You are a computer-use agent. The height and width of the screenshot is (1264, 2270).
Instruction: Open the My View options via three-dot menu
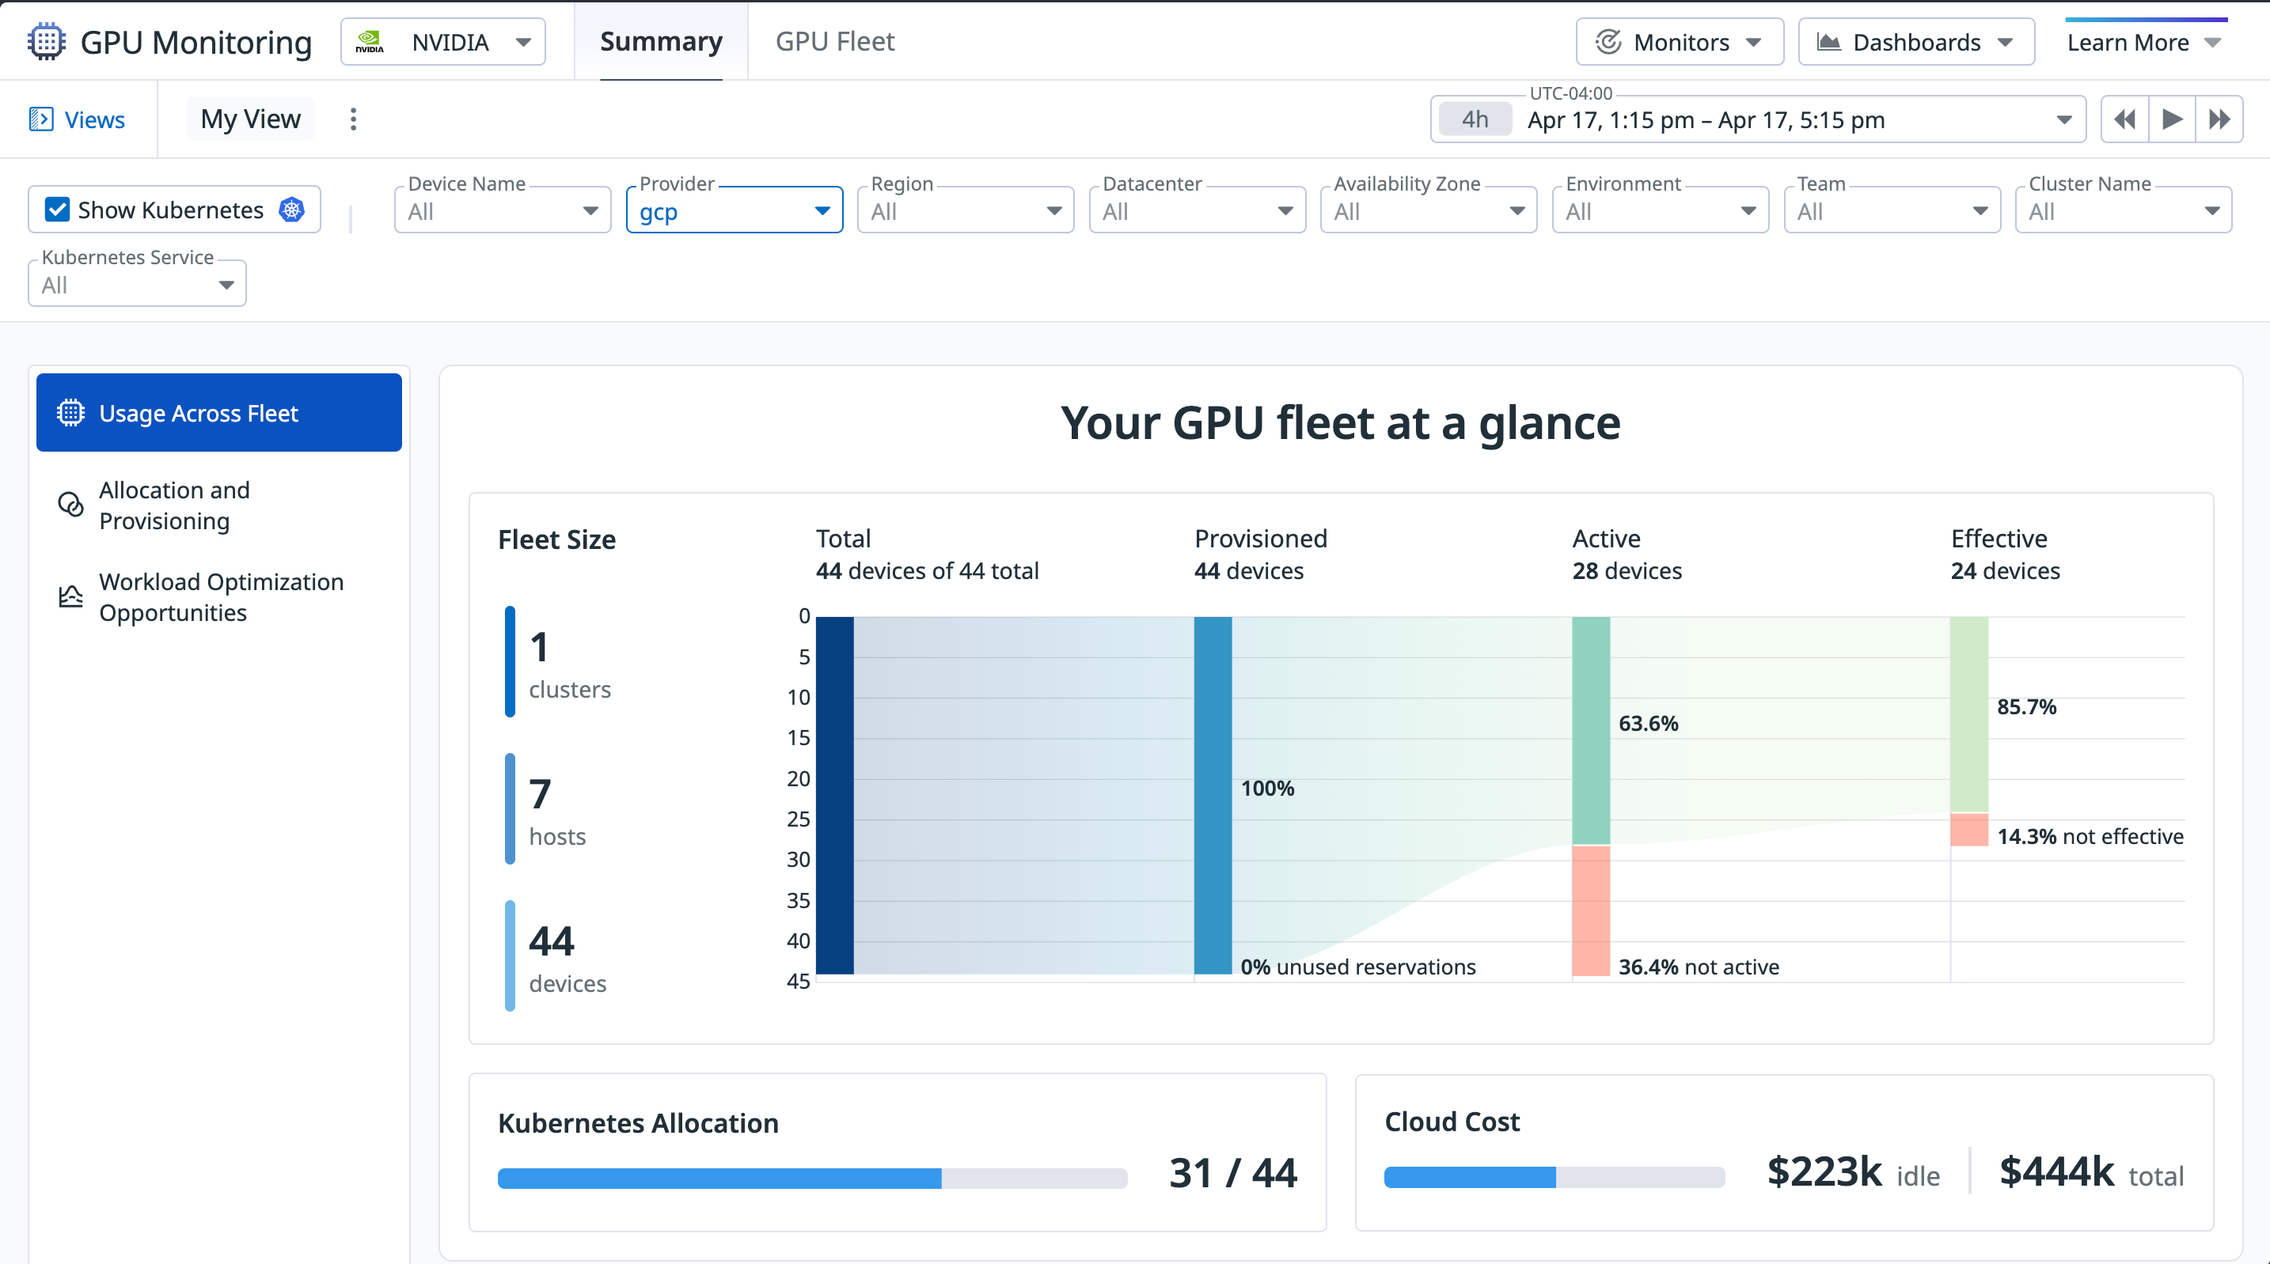pyautogui.click(x=352, y=119)
